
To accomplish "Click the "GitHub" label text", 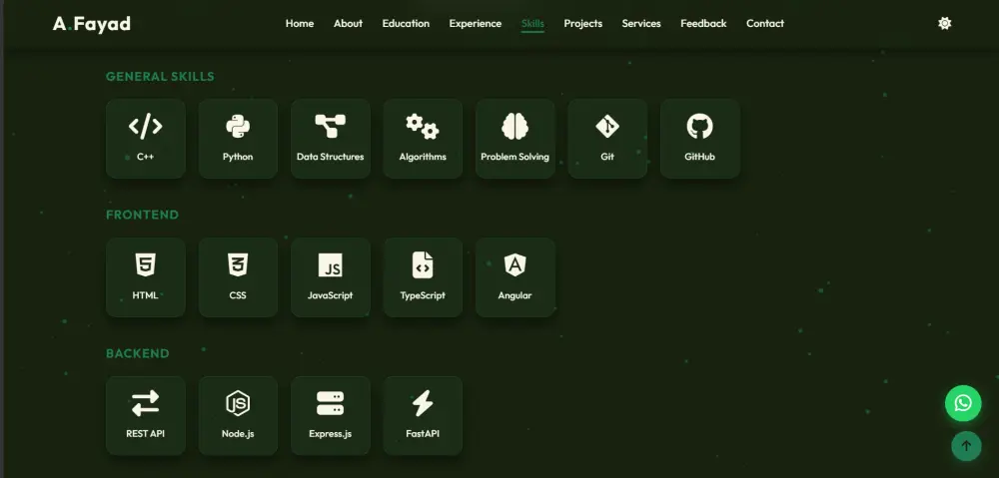I will (699, 157).
